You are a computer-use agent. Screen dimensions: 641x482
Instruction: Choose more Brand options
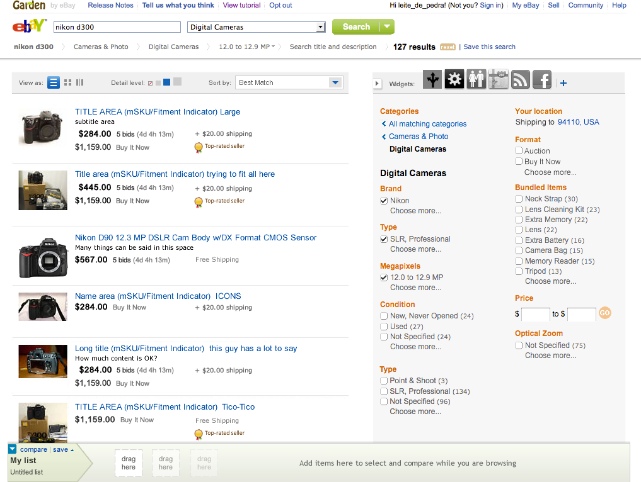tap(416, 211)
